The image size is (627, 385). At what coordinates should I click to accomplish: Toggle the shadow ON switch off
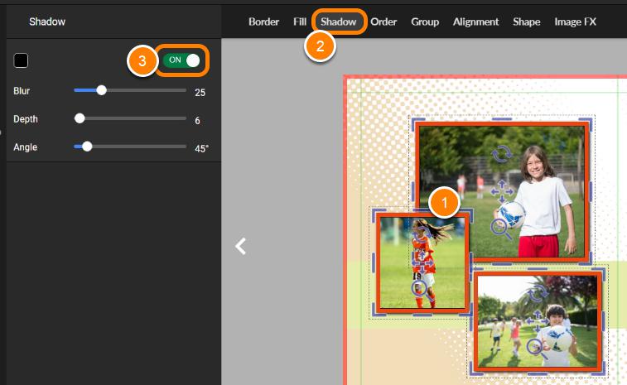(181, 60)
